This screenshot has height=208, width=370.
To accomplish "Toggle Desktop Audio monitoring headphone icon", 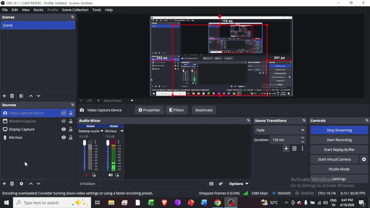I will (94, 175).
